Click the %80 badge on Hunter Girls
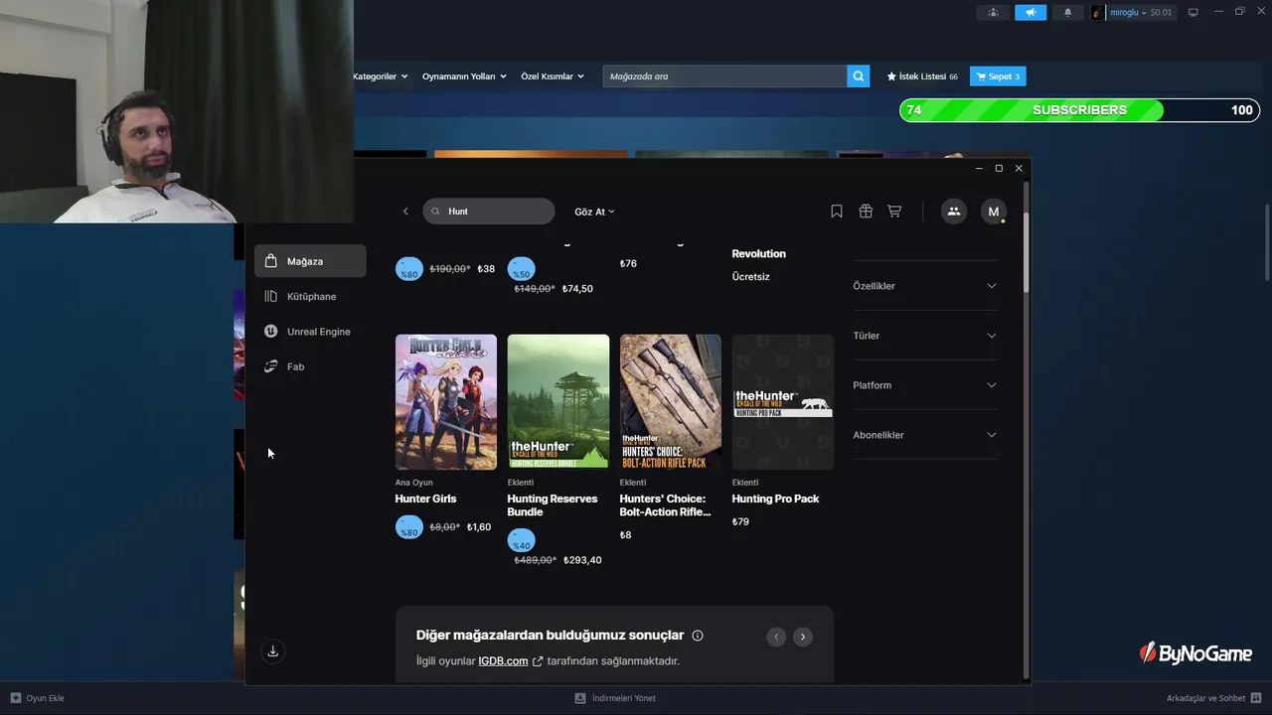This screenshot has width=1272, height=715. tap(409, 527)
